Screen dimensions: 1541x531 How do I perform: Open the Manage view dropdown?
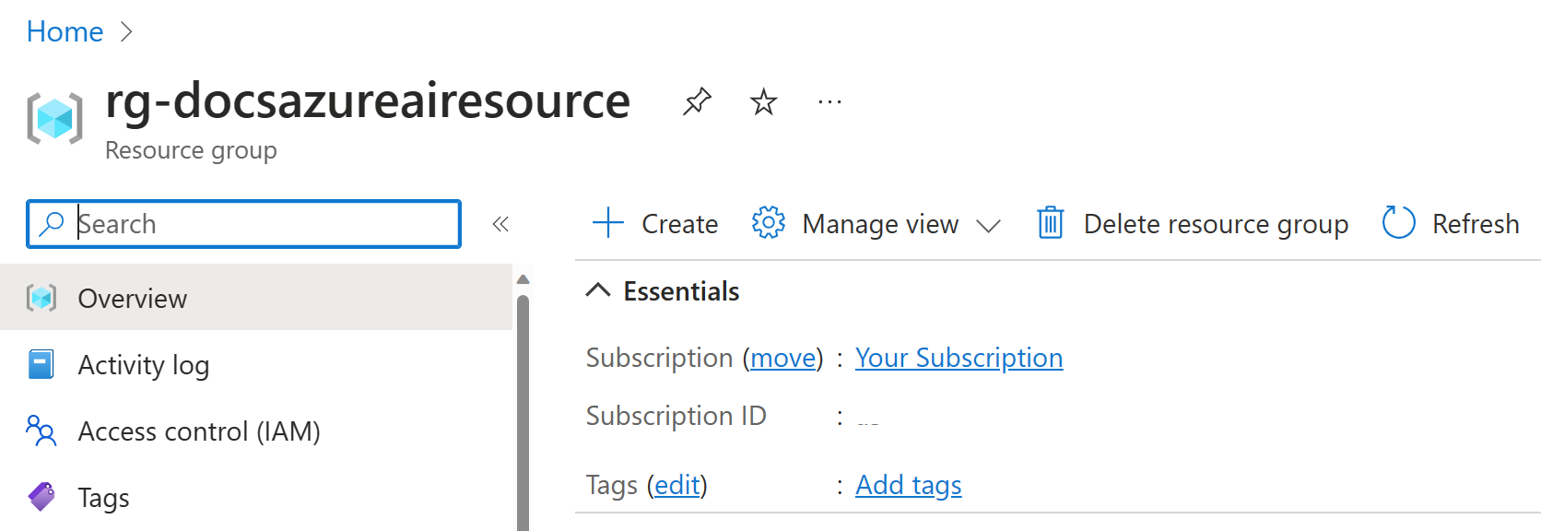tap(876, 223)
